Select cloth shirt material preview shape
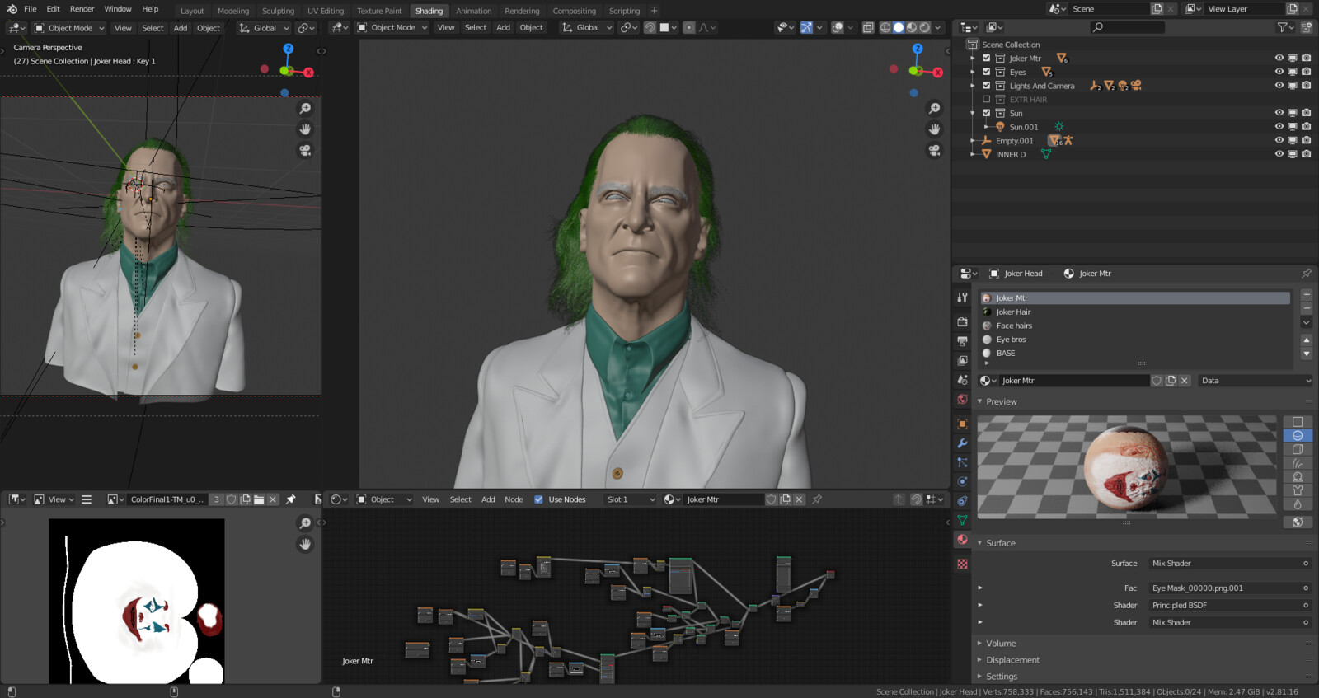 coord(1298,490)
